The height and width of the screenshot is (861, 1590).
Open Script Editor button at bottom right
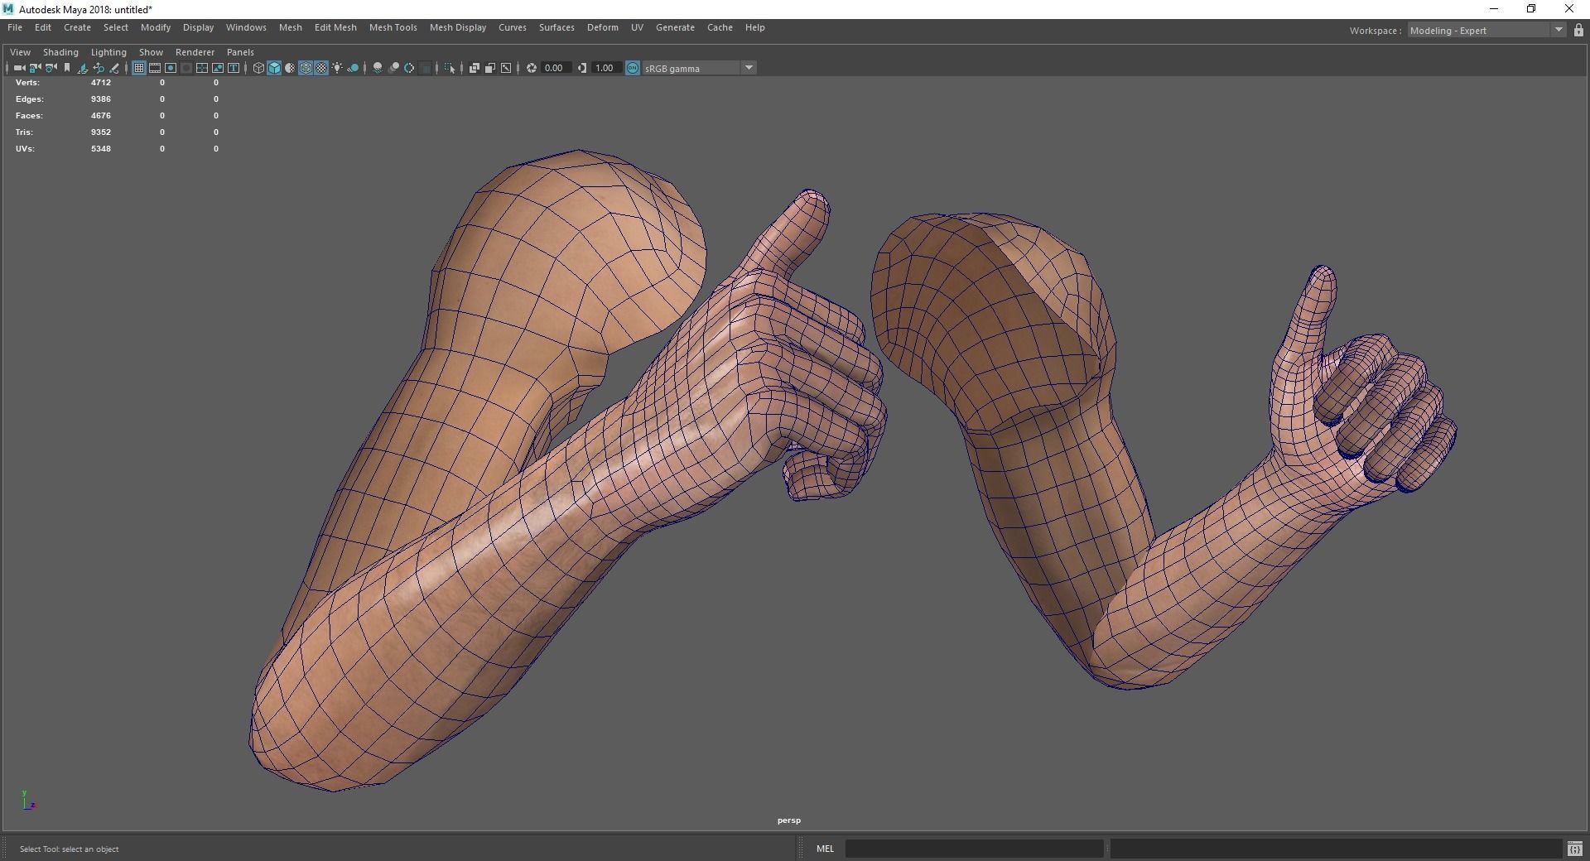click(1574, 849)
